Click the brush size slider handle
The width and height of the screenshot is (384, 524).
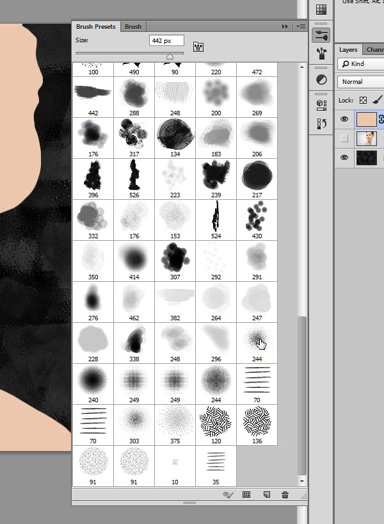tap(170, 56)
